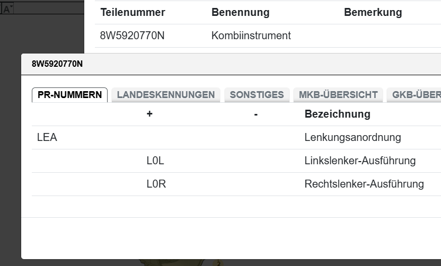Click the Bezeichnung column header
Screen dimensions: 441x266
[337, 114]
